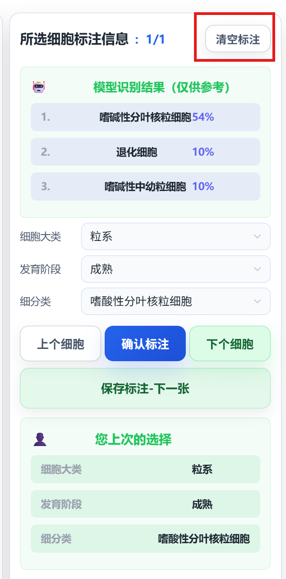
Task: Click last-choice 细胞大类 粒系 row
Action: pyautogui.click(x=145, y=469)
